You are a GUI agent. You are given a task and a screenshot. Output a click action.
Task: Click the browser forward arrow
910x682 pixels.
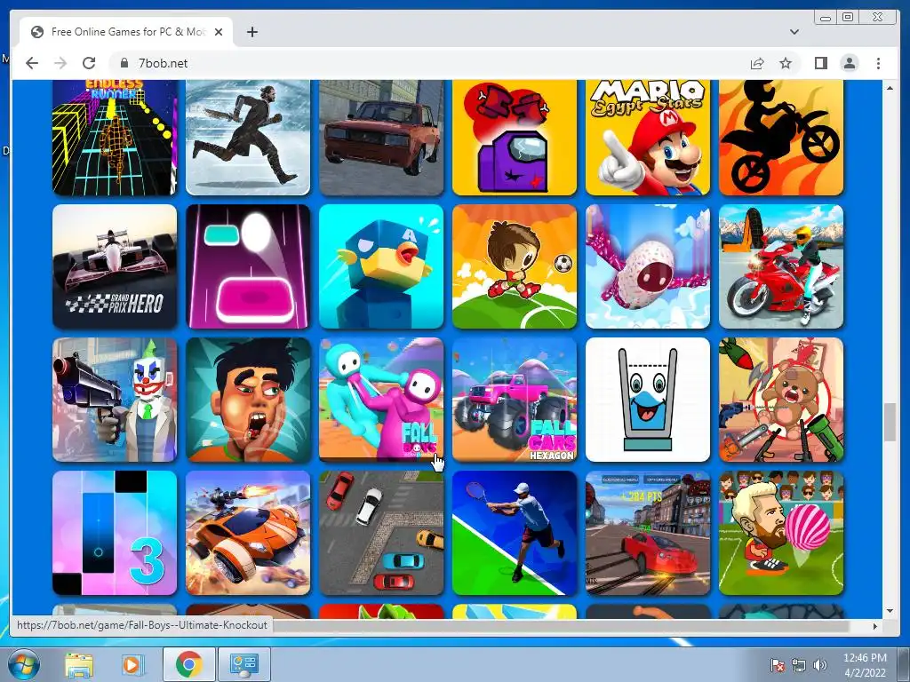(60, 63)
